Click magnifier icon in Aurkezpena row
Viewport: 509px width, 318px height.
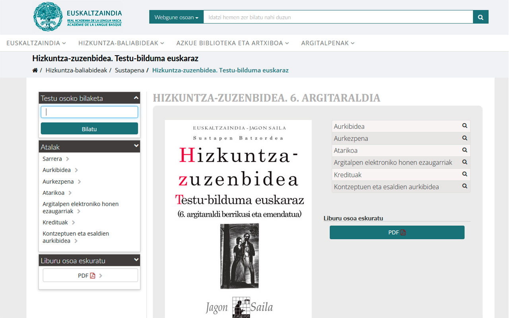[464, 138]
